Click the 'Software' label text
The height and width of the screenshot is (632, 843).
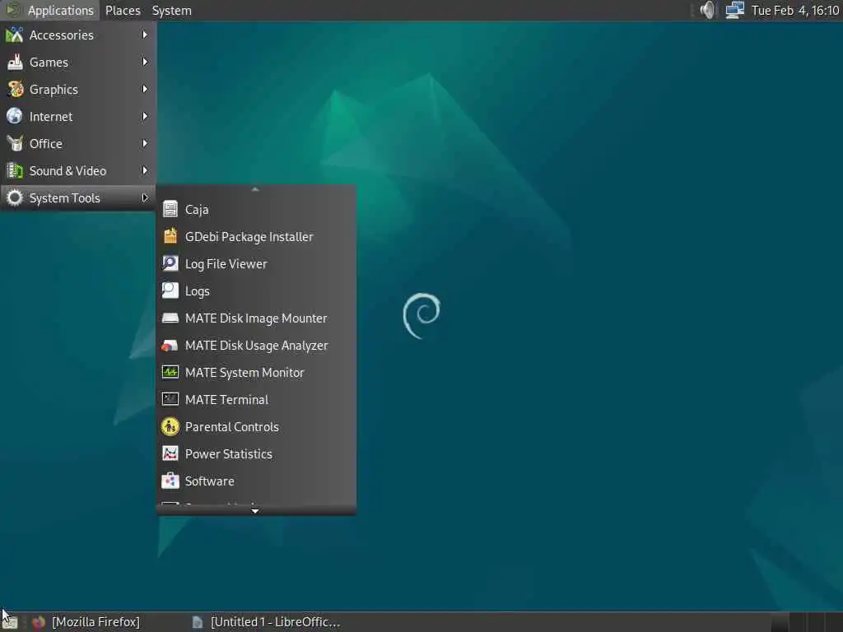210,481
